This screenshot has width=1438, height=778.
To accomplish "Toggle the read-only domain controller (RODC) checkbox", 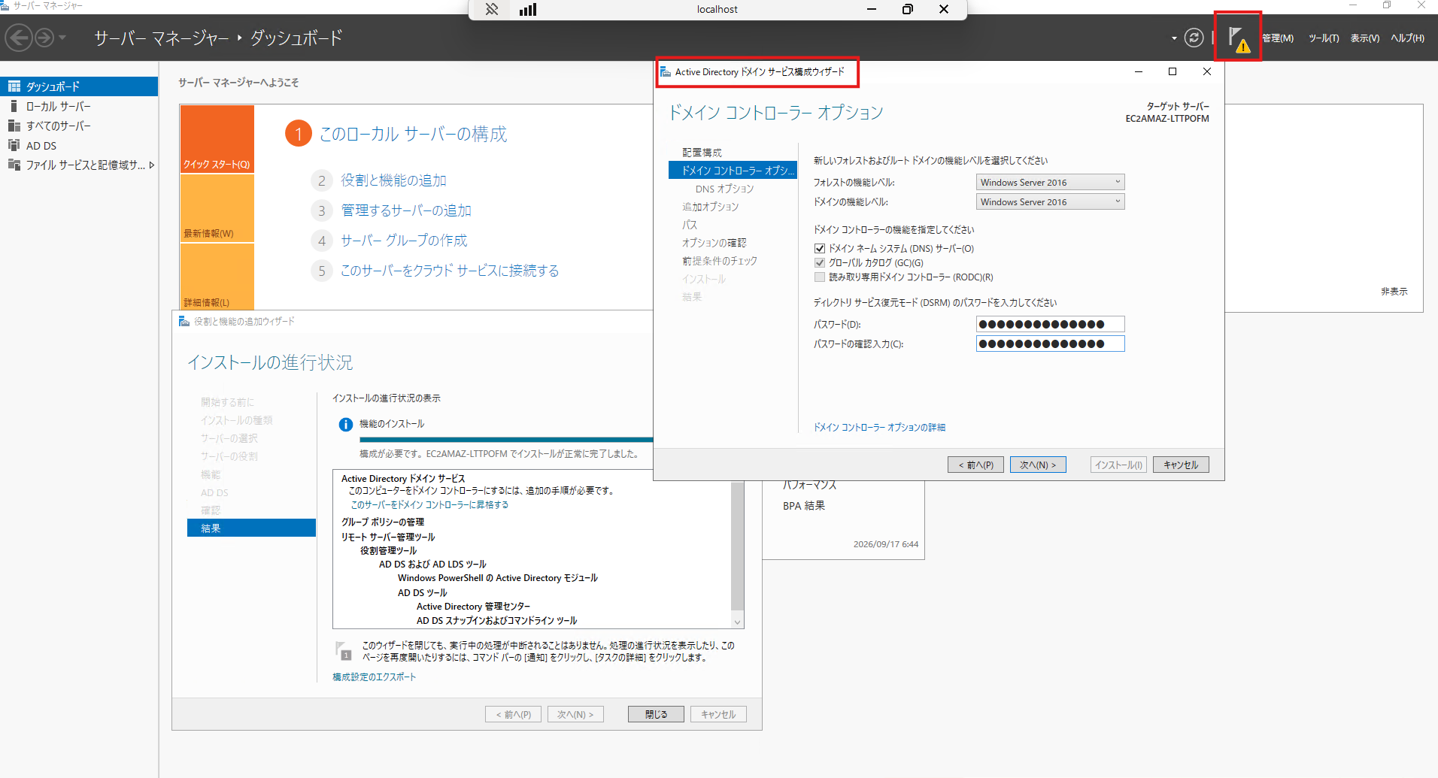I will tap(820, 277).
